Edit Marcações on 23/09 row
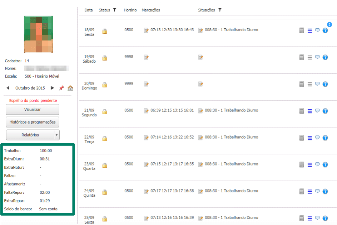337x225 pixels. pyautogui.click(x=146, y=164)
